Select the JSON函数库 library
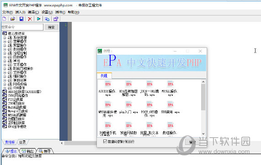Screen dimensions: 261x165 (14, 103)
